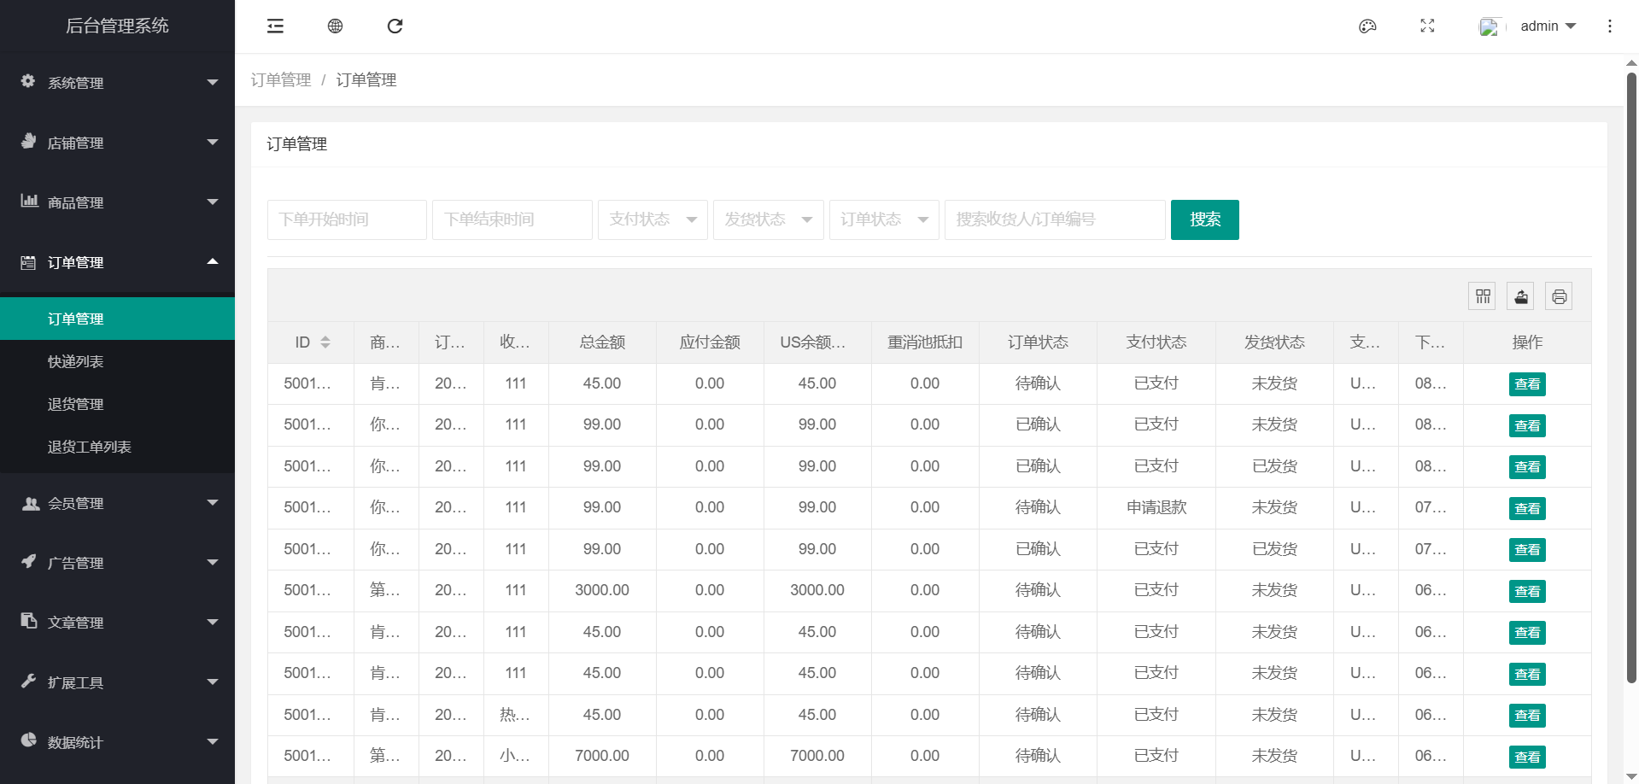The width and height of the screenshot is (1639, 784).
Task: Open the theme palette icon
Action: (1367, 26)
